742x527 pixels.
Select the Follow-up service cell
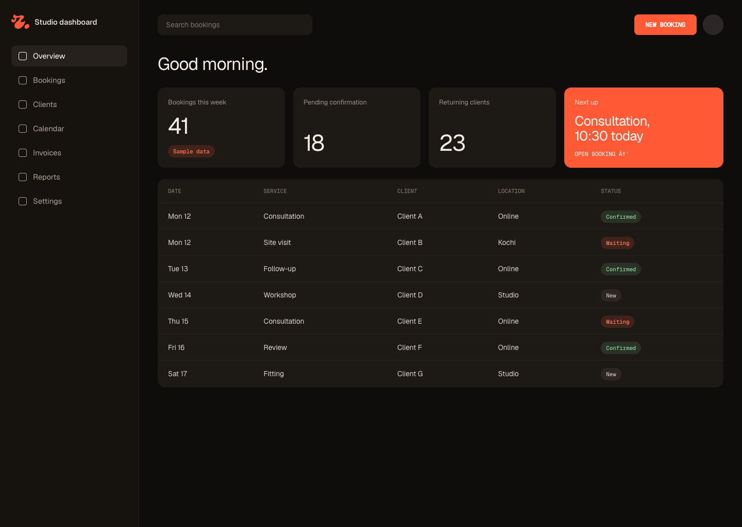coord(280,269)
